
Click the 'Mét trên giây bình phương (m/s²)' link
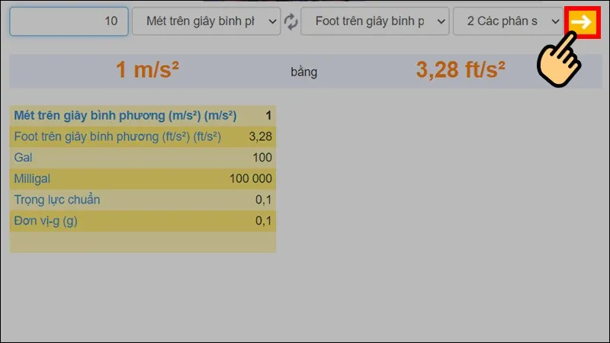pos(125,116)
